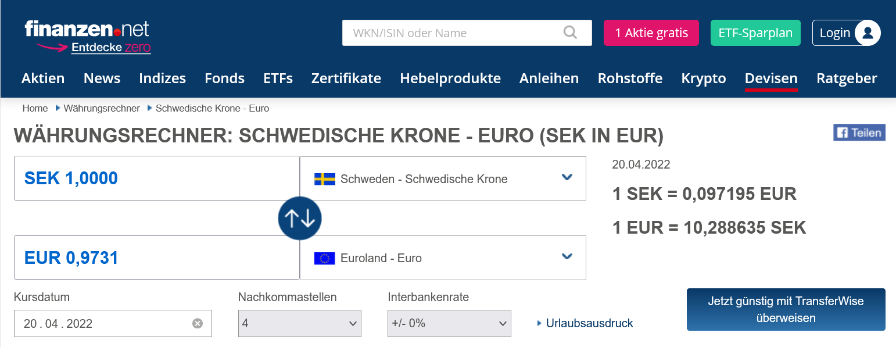Click the swap currencies arrows button

coord(300,219)
